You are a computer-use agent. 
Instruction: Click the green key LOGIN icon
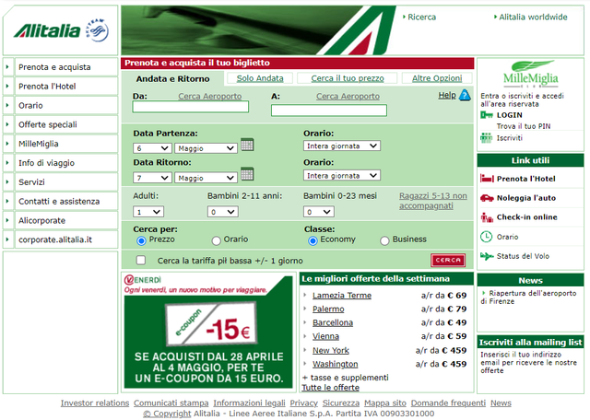click(487, 115)
